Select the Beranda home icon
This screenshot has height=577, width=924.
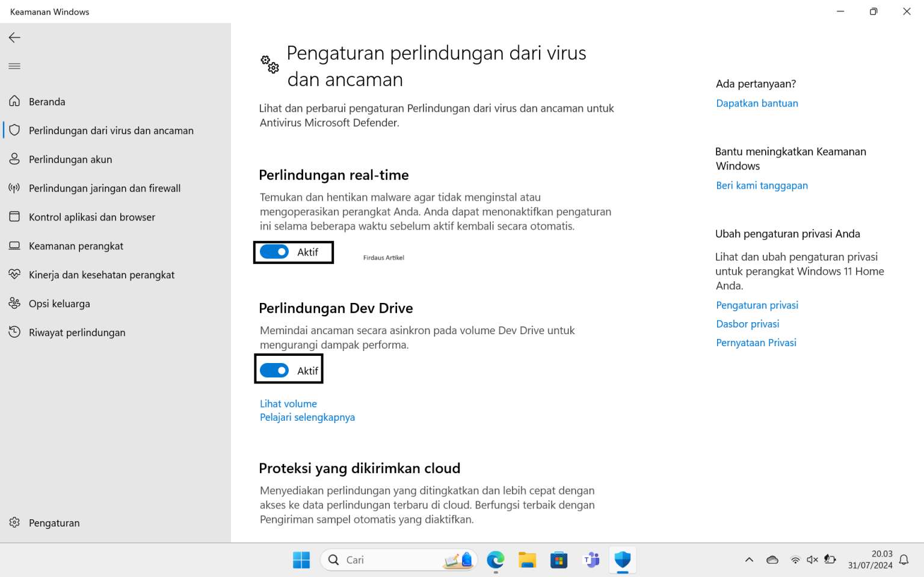click(x=14, y=101)
